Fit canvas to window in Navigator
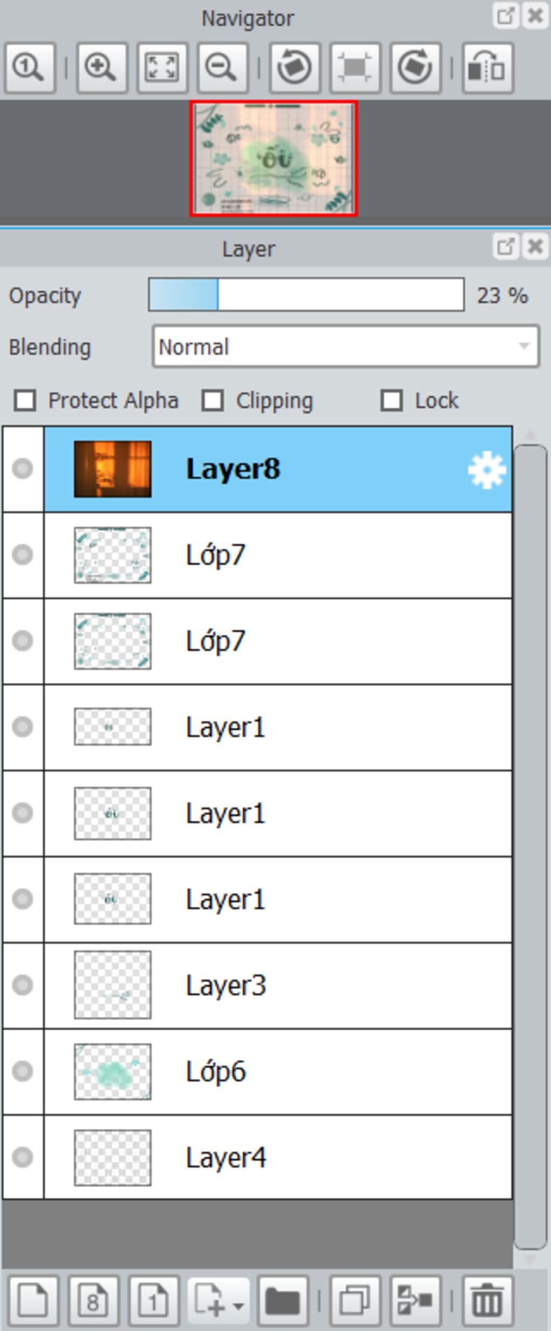This screenshot has width=551, height=1331. tap(162, 68)
